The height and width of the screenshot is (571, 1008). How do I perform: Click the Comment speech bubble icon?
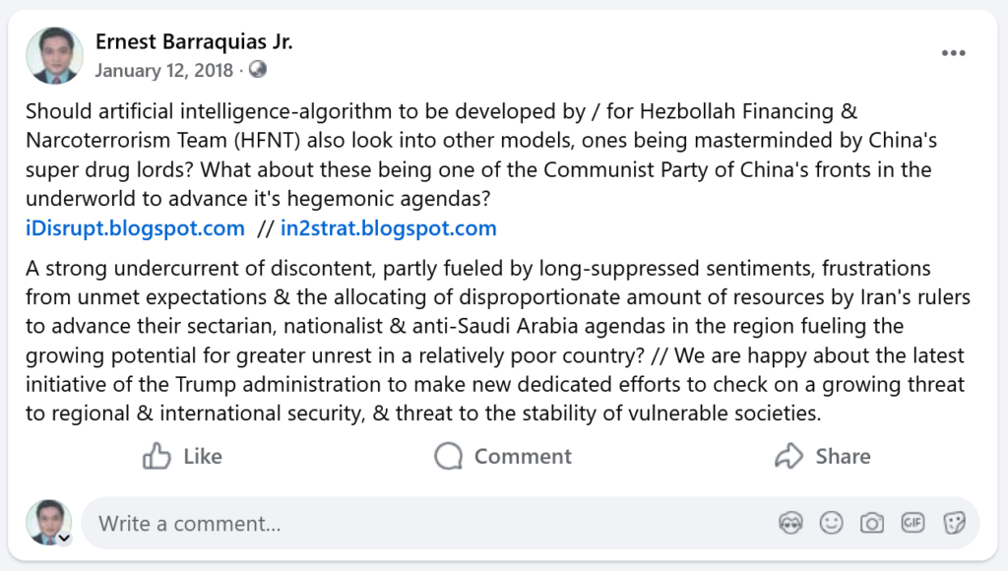click(x=449, y=456)
